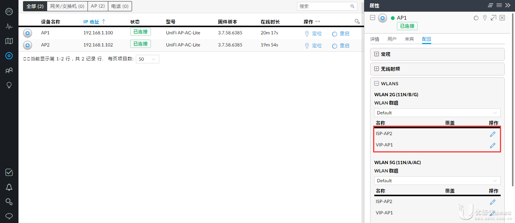Image resolution: width=515 pixels, height=223 pixels.
Task: Open the statistics graph icon in sidebar
Action: coord(8,26)
